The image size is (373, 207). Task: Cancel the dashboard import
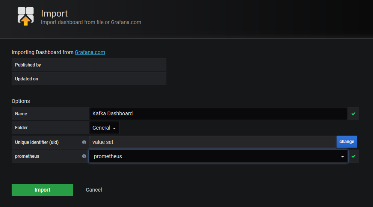pyautogui.click(x=94, y=190)
